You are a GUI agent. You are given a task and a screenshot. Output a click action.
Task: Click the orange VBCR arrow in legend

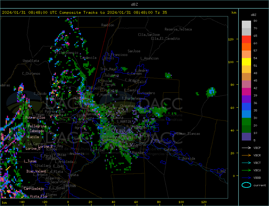(246, 155)
